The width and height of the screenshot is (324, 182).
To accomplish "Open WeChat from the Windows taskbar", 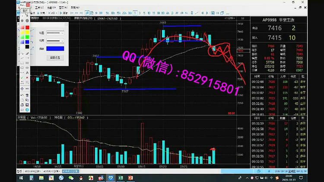I will click(71, 177).
